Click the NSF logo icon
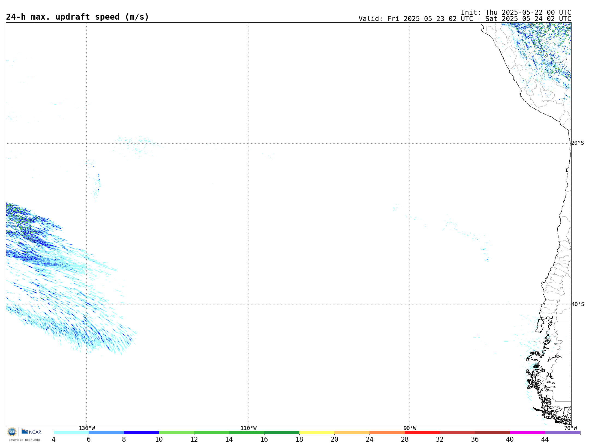589x443 pixels. [x=12, y=432]
